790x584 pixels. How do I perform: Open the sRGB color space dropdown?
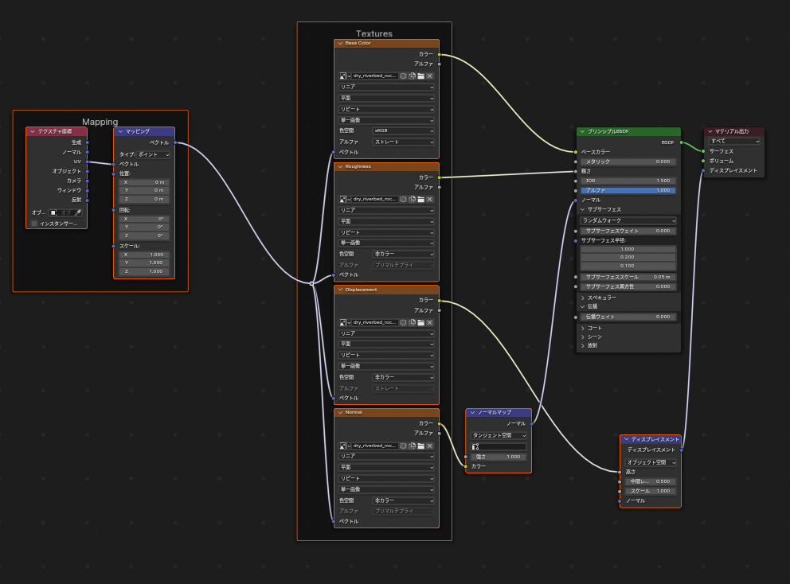(x=404, y=130)
